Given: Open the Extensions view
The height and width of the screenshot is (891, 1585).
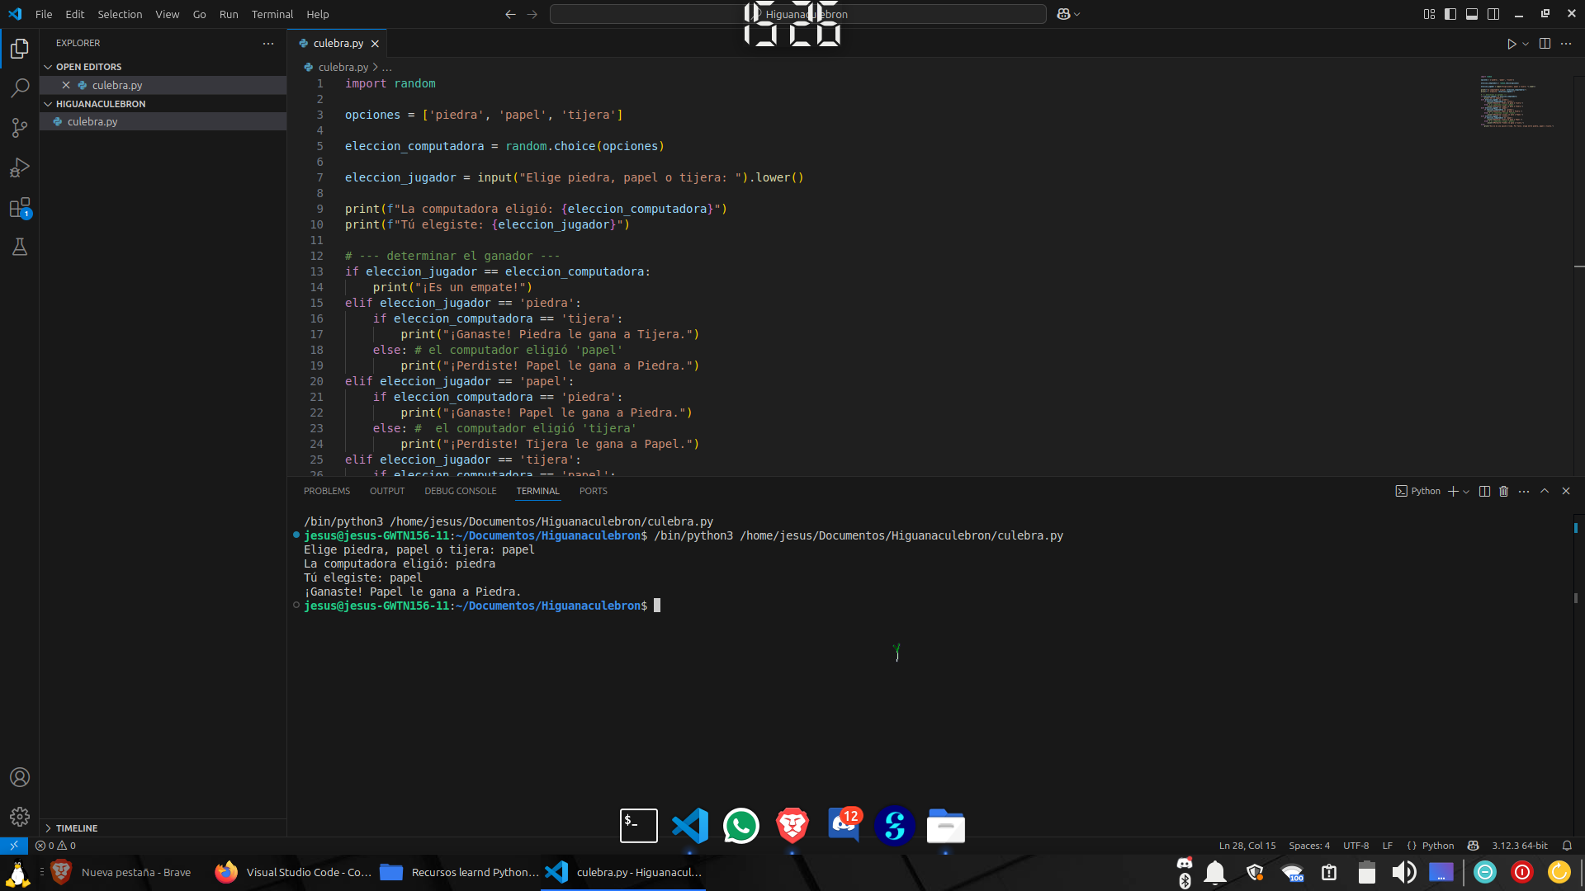Looking at the screenshot, I should (20, 208).
